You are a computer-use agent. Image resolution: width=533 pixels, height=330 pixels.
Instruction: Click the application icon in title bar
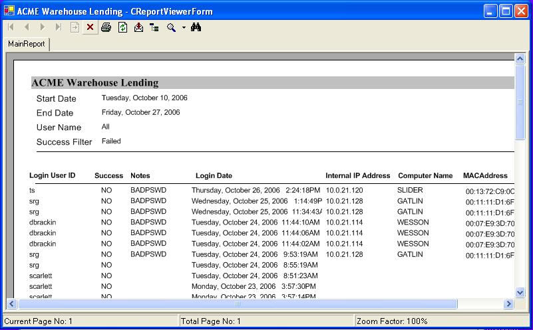9,11
